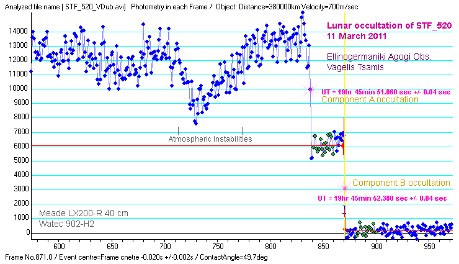Click the 'Meade LX200-R 40 cm' telescope label
The width and height of the screenshot is (459, 264).
84,213
